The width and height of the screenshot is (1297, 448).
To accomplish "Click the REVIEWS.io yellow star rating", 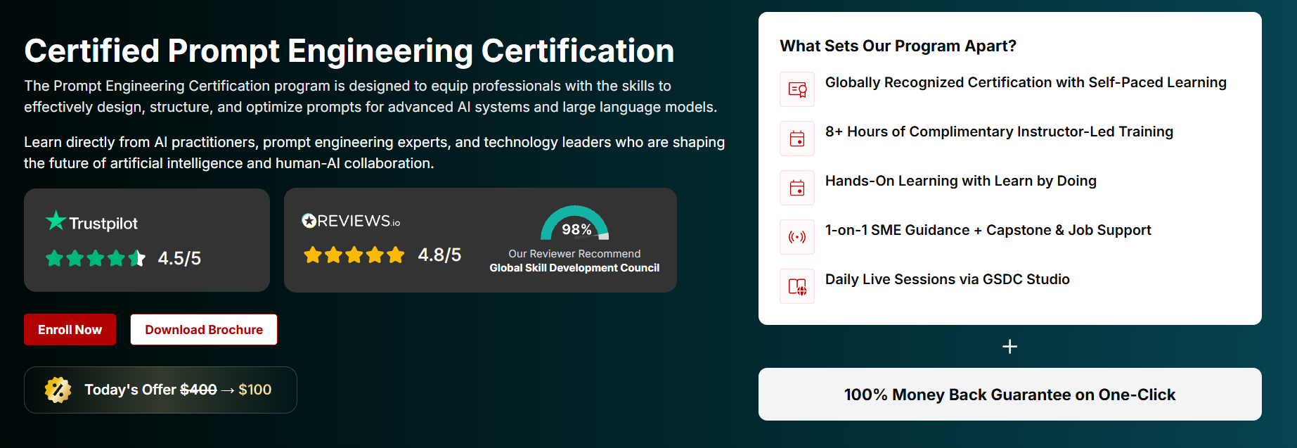I will [x=354, y=255].
